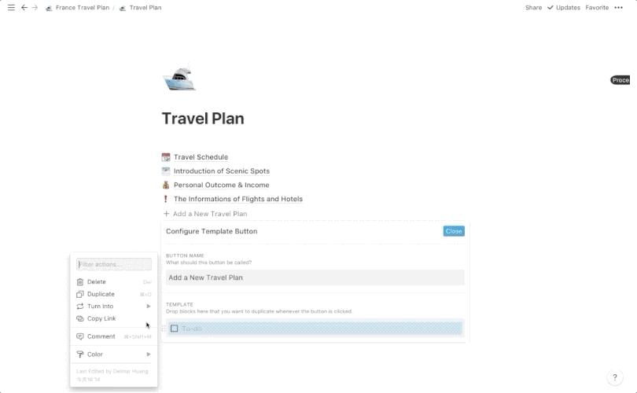Check the To-do checkbox in template
The width and height of the screenshot is (637, 393).
175,329
